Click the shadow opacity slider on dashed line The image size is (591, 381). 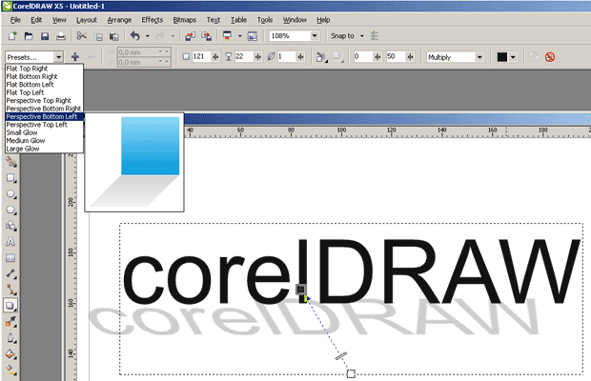click(x=341, y=356)
